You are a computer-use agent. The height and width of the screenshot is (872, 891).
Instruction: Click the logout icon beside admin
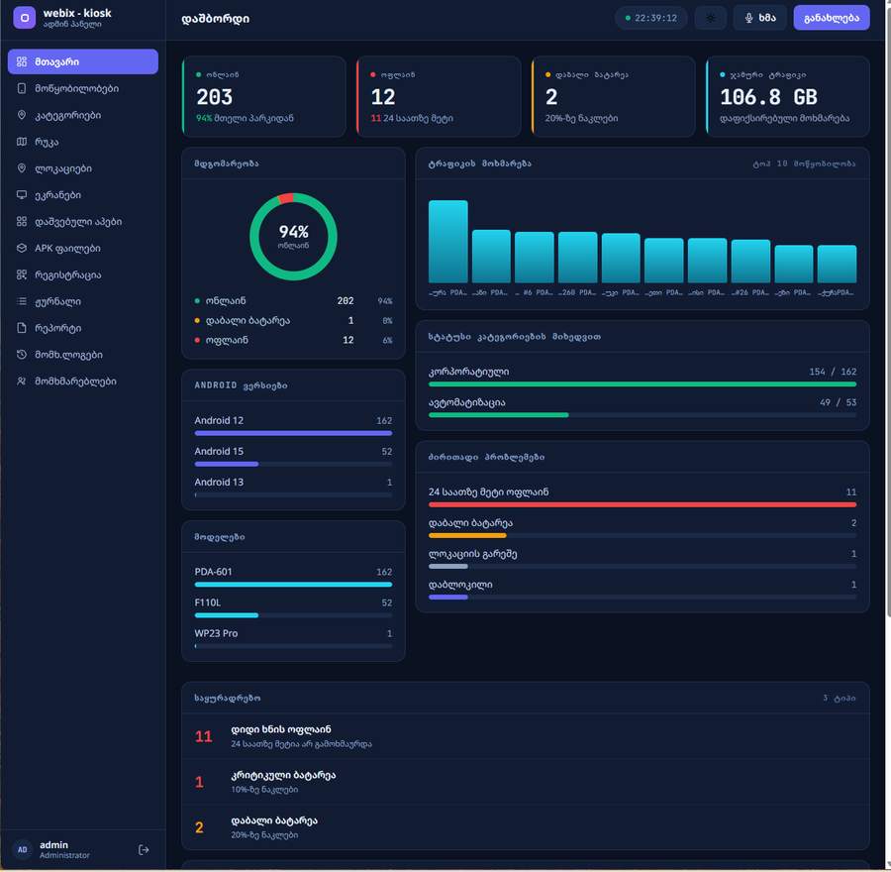coord(144,850)
